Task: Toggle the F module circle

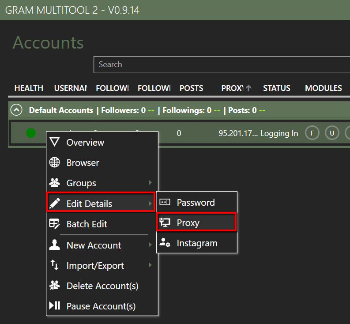Action: tap(312, 133)
